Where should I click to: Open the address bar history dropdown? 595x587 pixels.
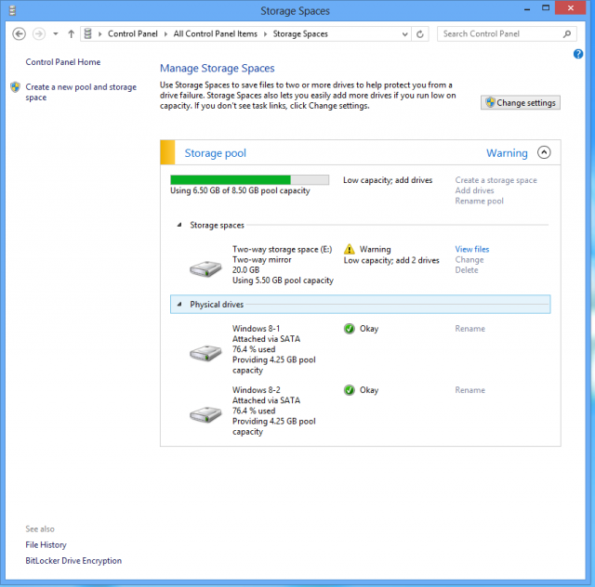pos(405,34)
